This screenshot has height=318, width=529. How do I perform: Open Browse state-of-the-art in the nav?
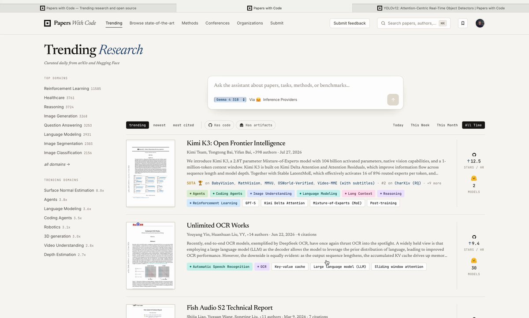tap(152, 23)
